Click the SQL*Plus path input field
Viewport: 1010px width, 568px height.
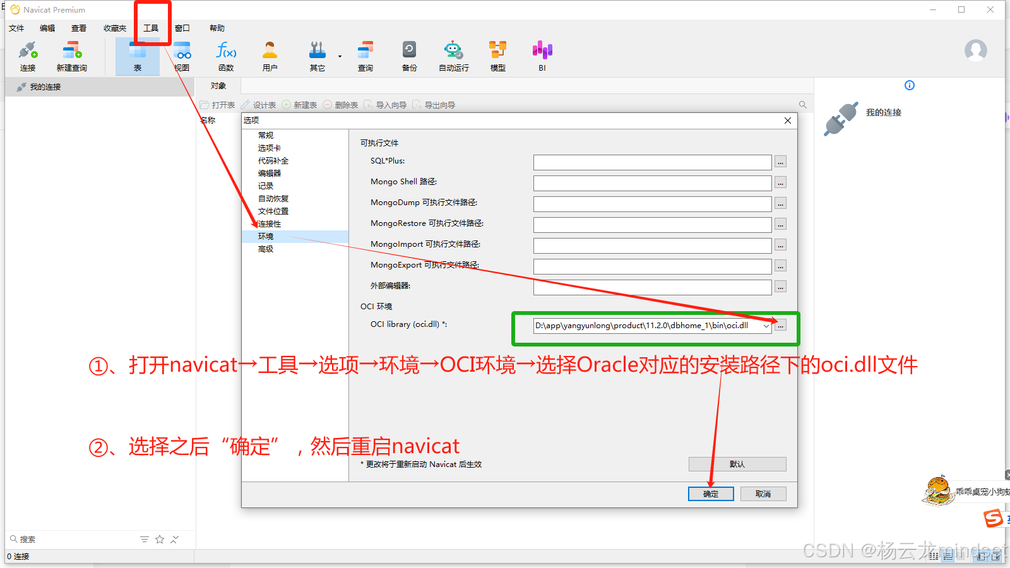[x=652, y=162]
